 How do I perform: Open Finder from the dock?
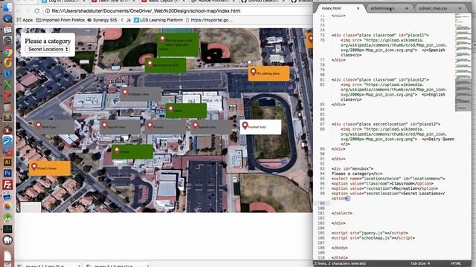click(x=7, y=7)
